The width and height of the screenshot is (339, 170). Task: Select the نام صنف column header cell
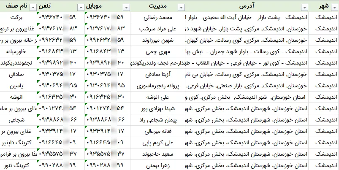19,6
